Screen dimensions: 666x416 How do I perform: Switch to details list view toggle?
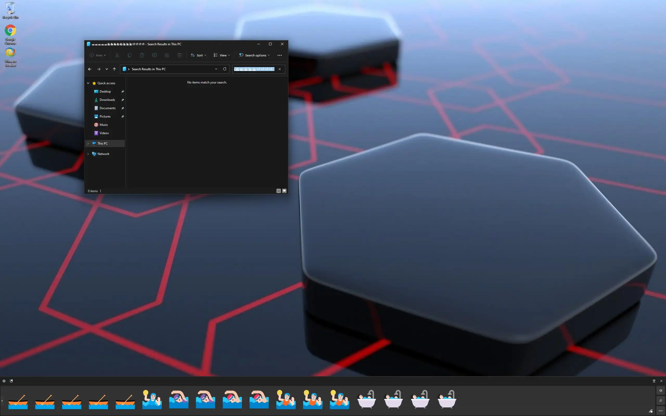(x=279, y=191)
